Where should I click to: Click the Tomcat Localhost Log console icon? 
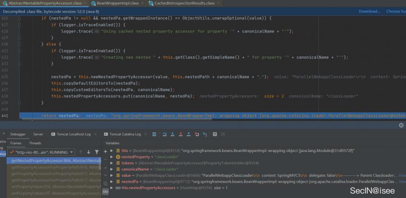click(x=53, y=134)
